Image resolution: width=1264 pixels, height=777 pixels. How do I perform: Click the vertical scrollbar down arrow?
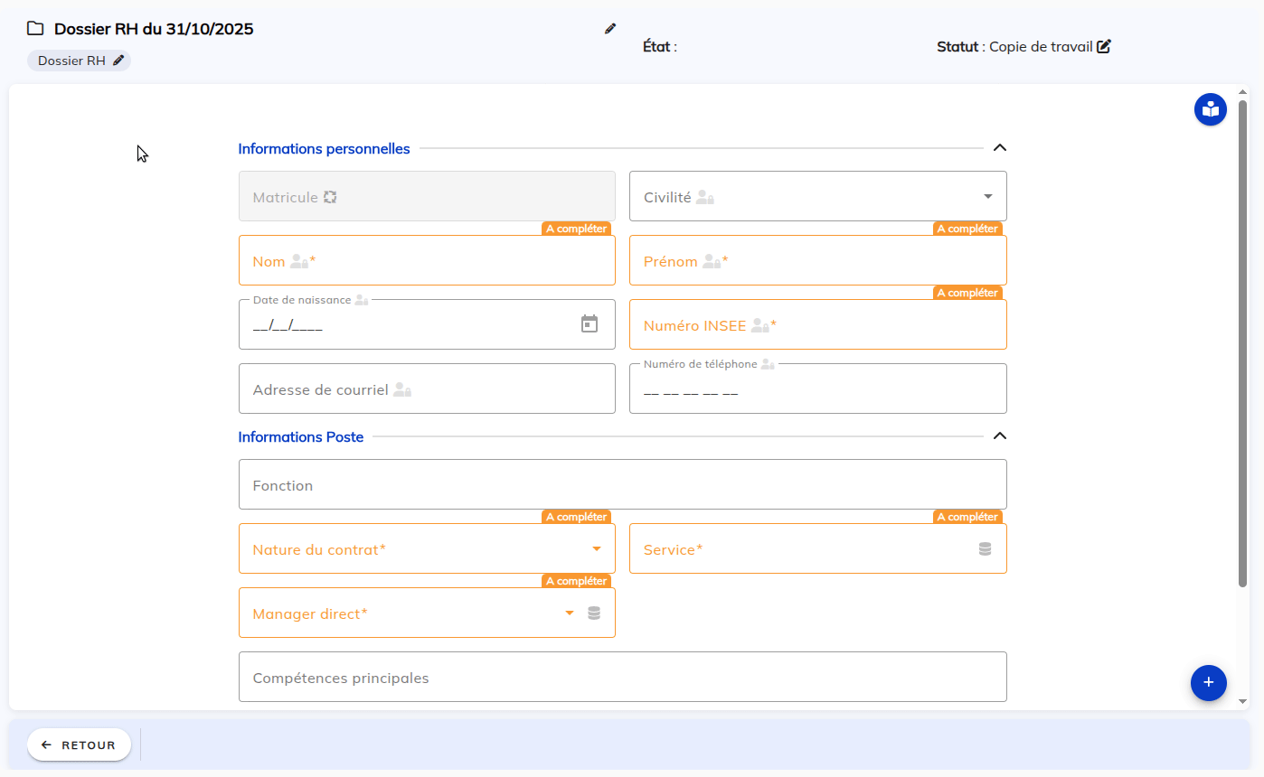[1242, 701]
